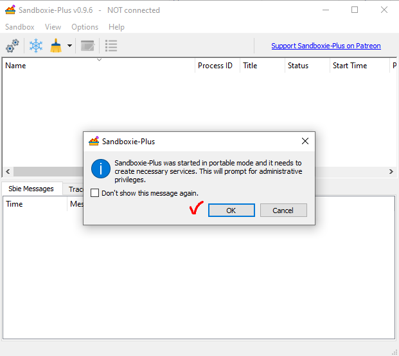The height and width of the screenshot is (356, 399).
Task: Close the Sandboxie-Plus dialog with X
Action: click(305, 141)
